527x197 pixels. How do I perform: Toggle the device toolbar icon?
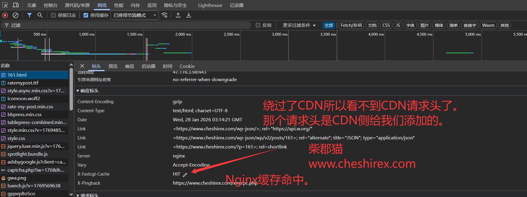tap(15, 5)
